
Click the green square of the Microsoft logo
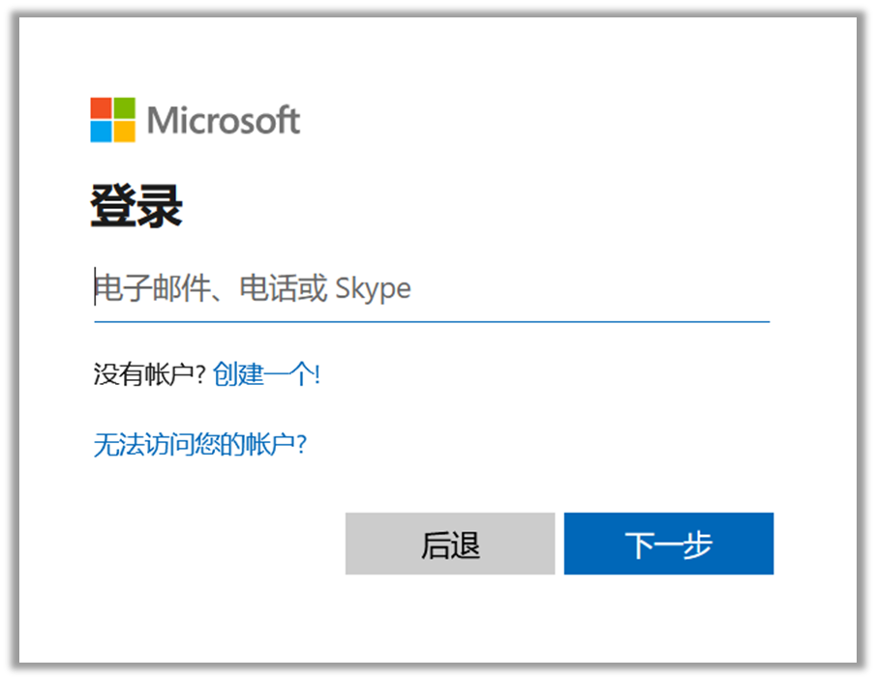pos(125,107)
